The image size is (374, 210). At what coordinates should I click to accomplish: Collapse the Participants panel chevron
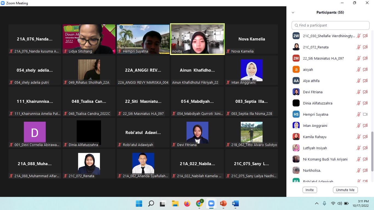[x=293, y=13]
